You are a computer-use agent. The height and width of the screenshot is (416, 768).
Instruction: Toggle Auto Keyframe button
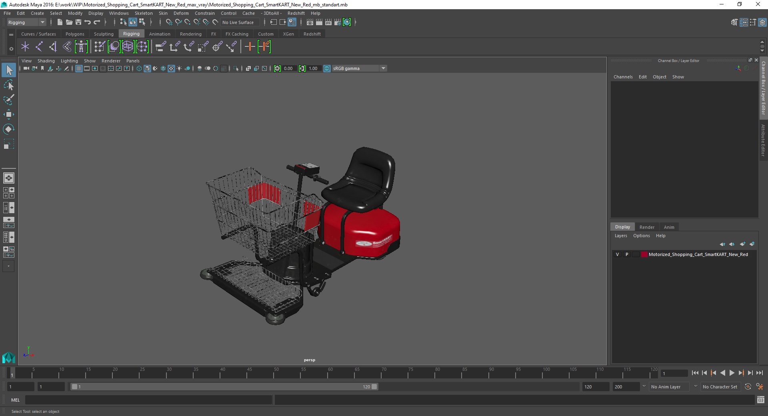coord(748,387)
